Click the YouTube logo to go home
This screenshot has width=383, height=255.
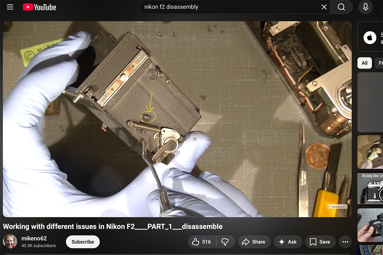tap(39, 7)
